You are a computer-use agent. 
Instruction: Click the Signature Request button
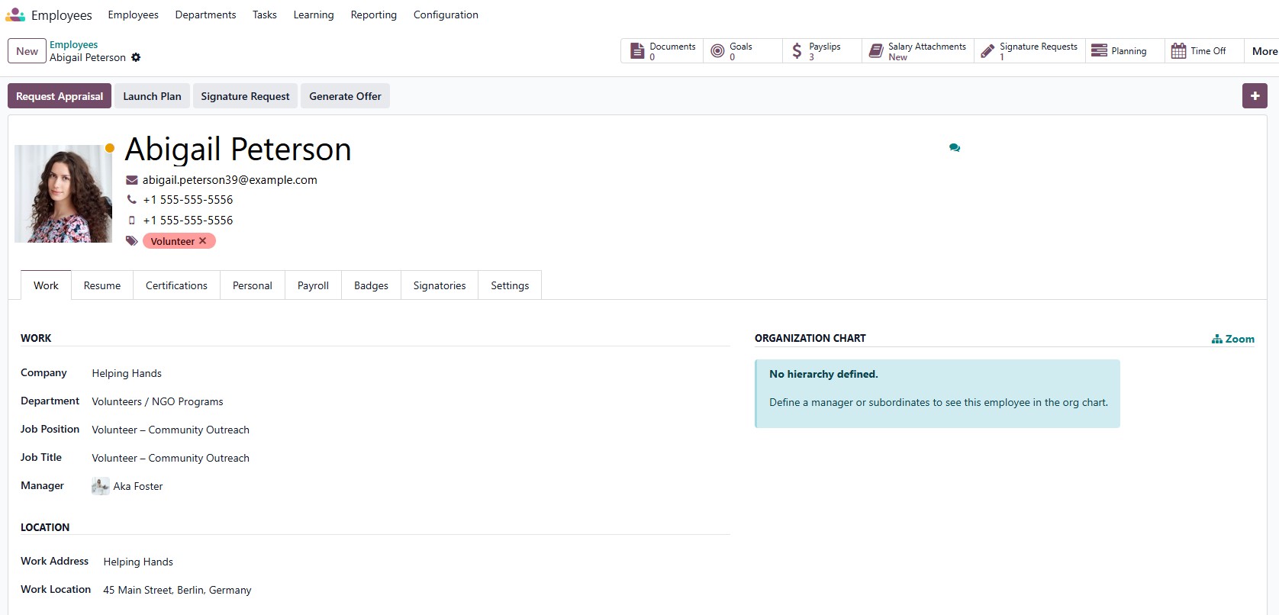[245, 96]
